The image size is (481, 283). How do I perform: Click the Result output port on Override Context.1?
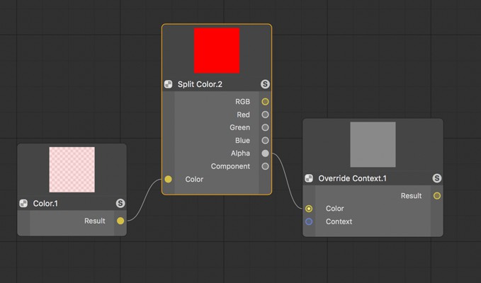[x=437, y=196]
